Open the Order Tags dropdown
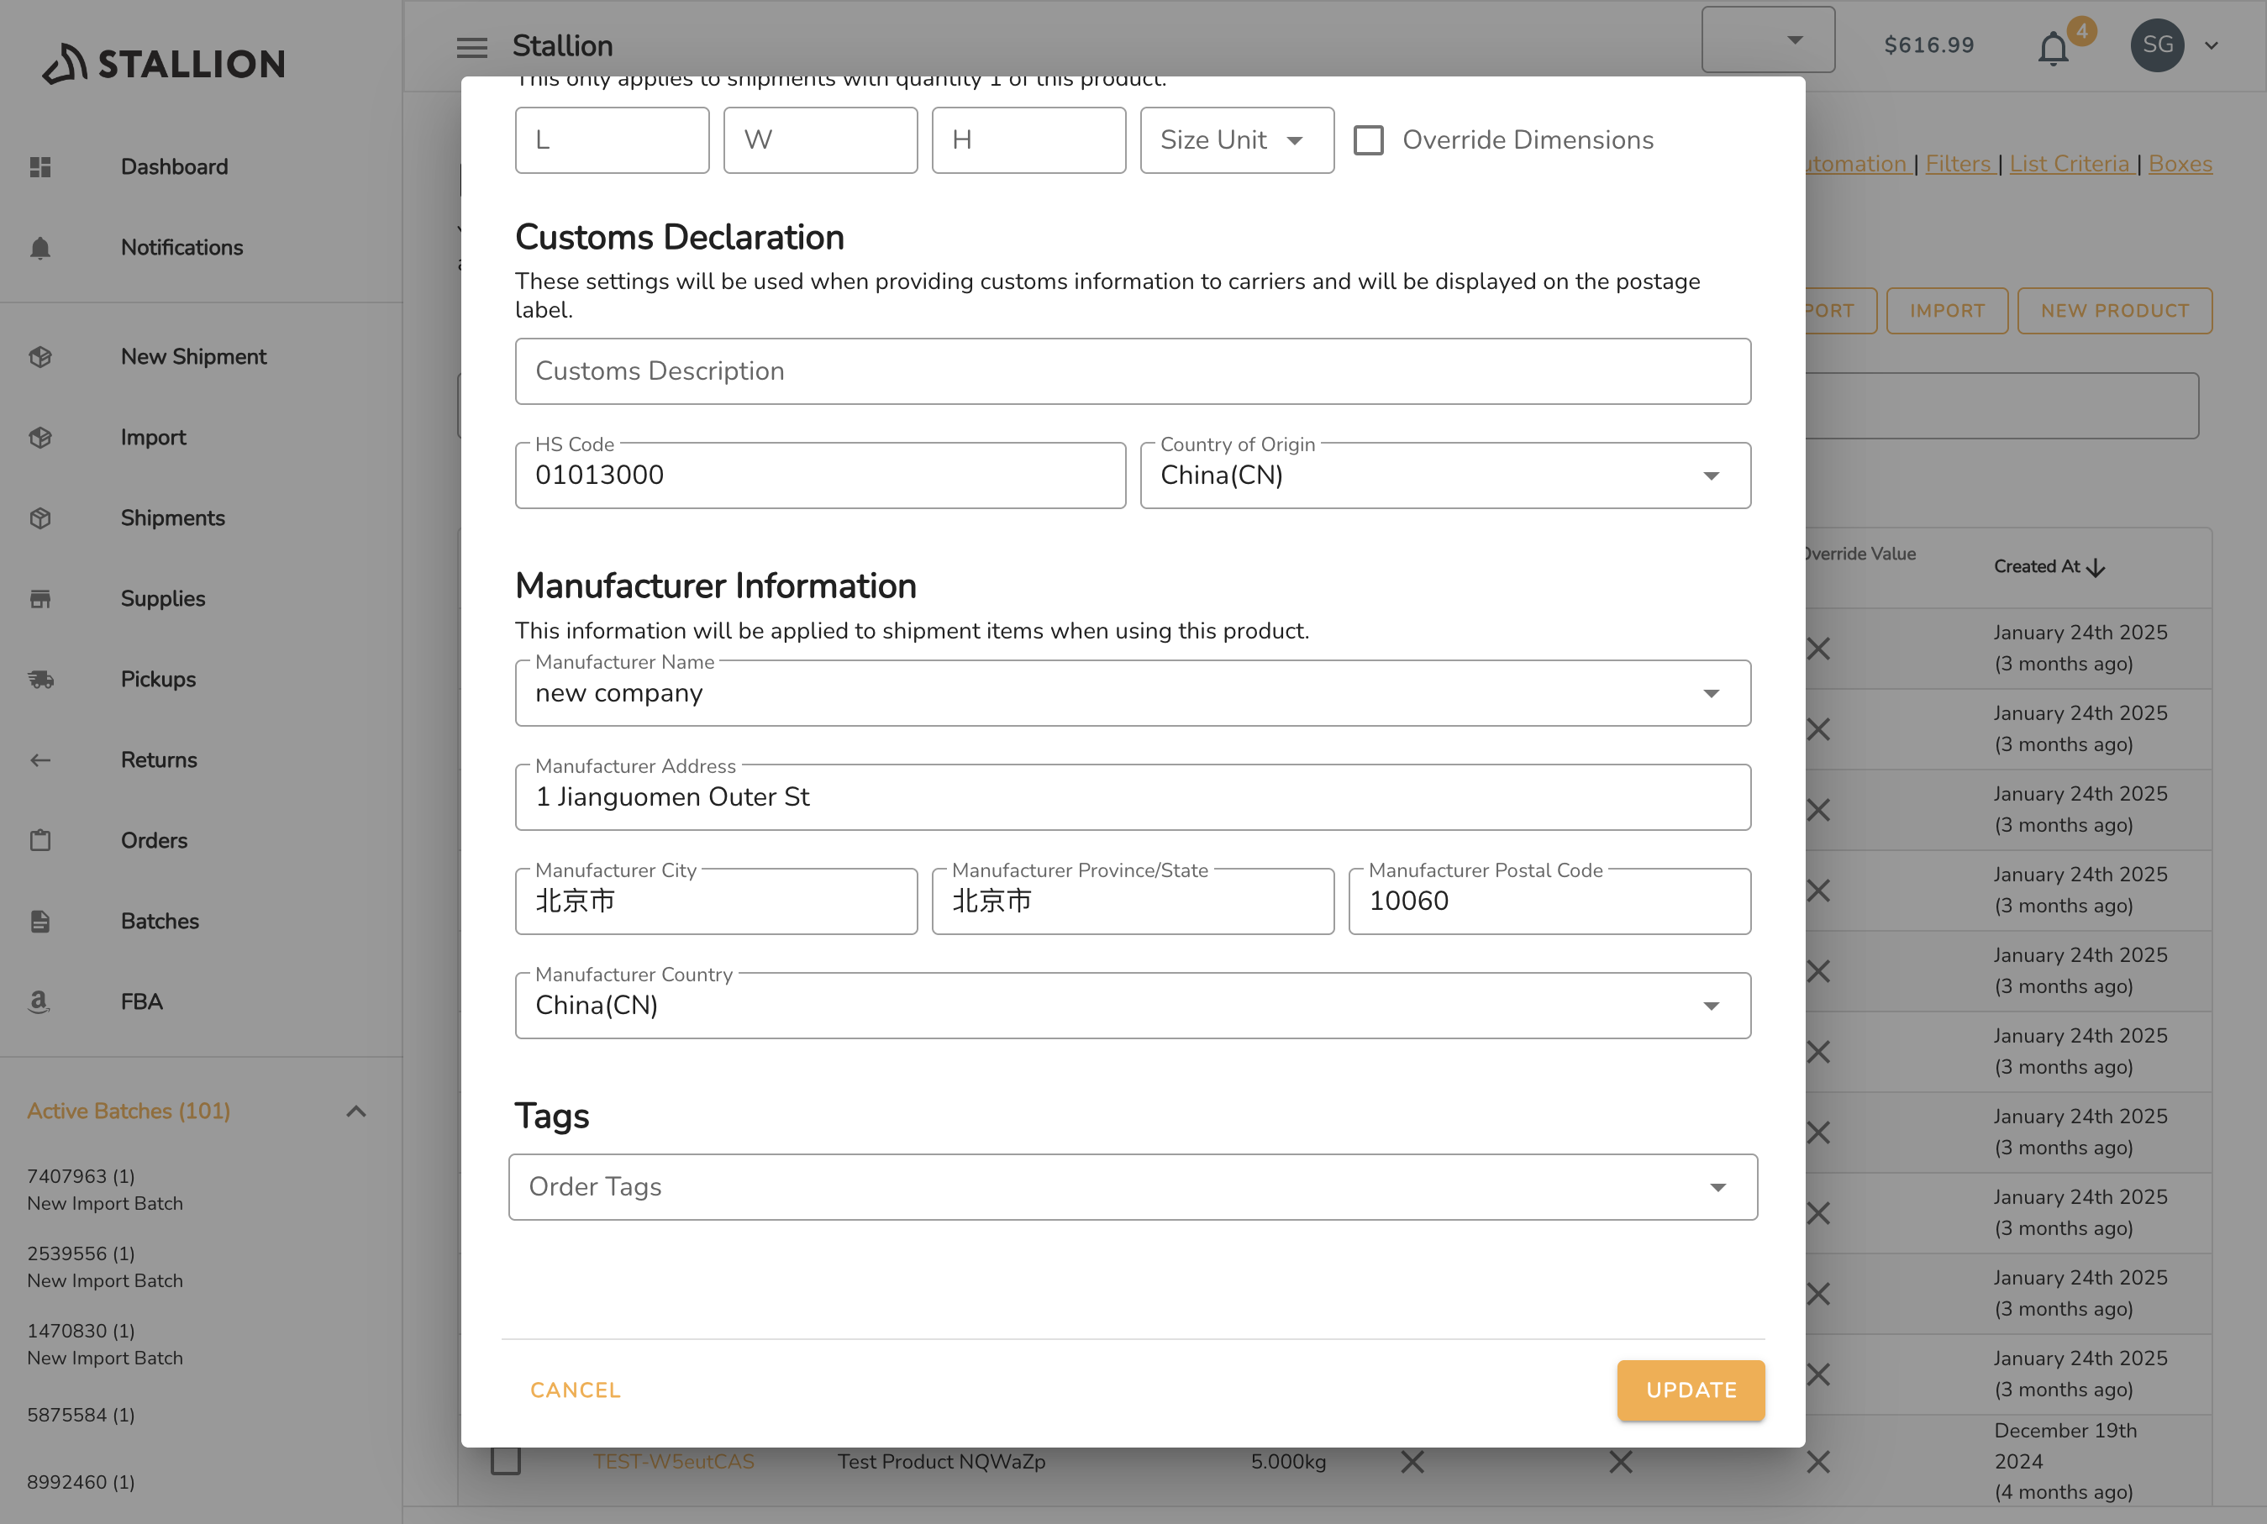The height and width of the screenshot is (1524, 2267). pos(1133,1187)
